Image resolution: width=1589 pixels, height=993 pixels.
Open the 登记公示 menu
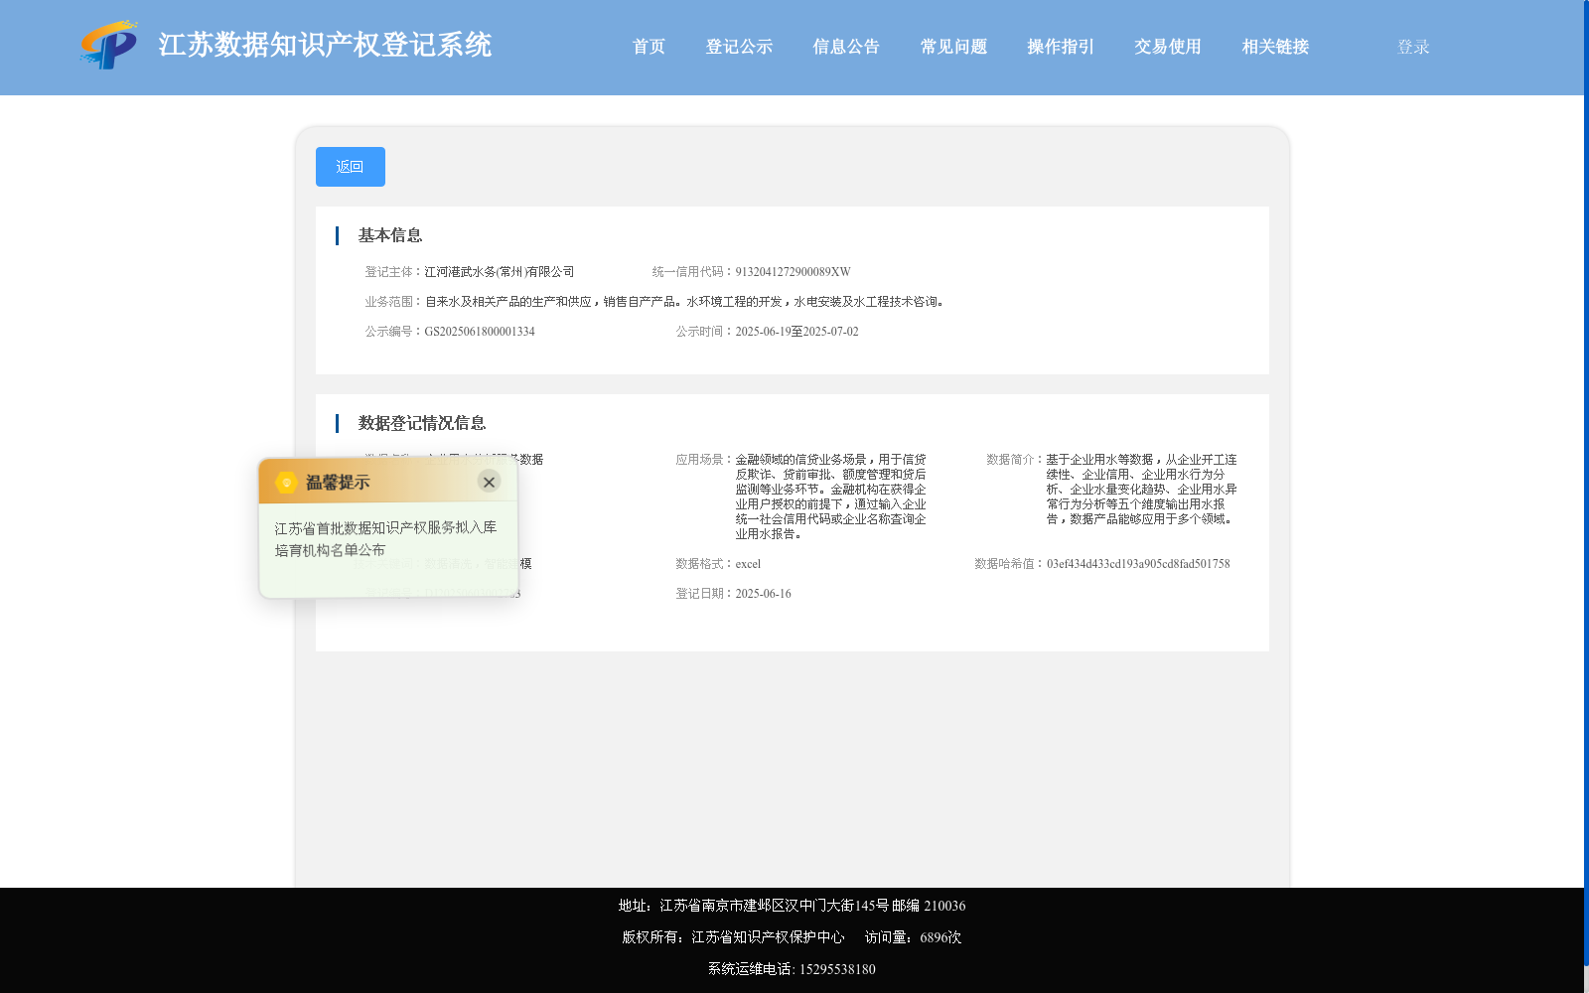pyautogui.click(x=739, y=47)
